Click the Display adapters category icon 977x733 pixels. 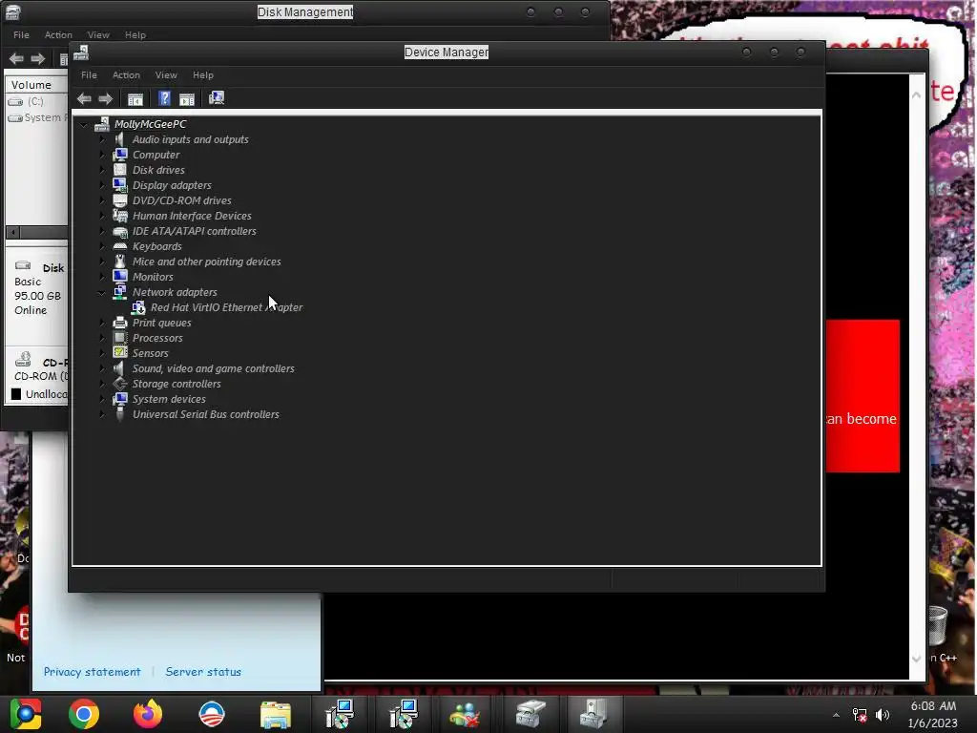(119, 185)
